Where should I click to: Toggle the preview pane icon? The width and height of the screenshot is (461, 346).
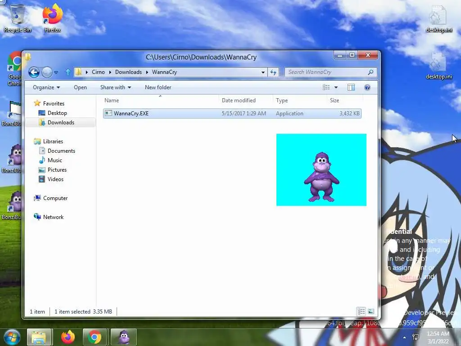[x=351, y=87]
